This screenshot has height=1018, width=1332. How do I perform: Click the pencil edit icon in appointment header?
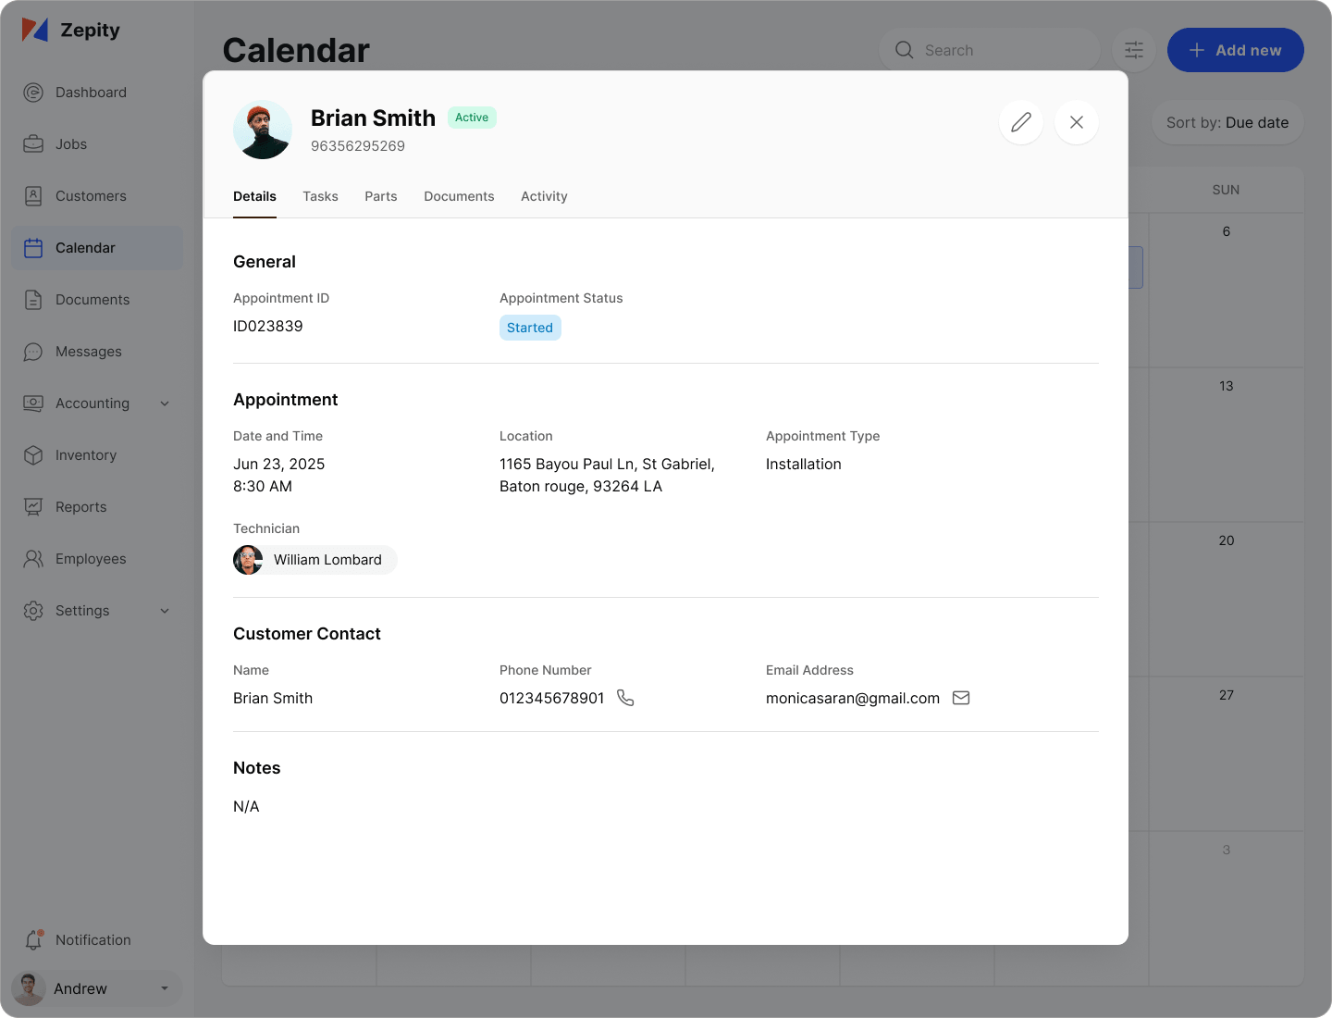[1021, 122]
